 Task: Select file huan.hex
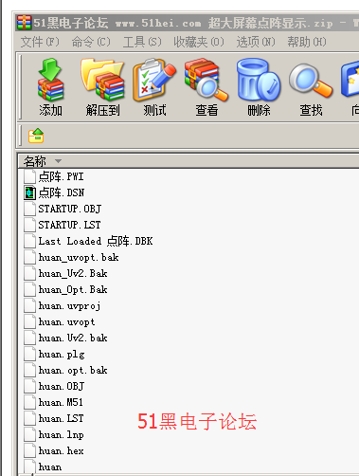[62, 450]
